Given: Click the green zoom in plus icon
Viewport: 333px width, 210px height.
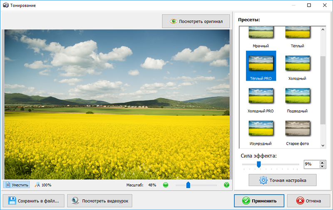Looking at the screenshot, I should (226, 185).
